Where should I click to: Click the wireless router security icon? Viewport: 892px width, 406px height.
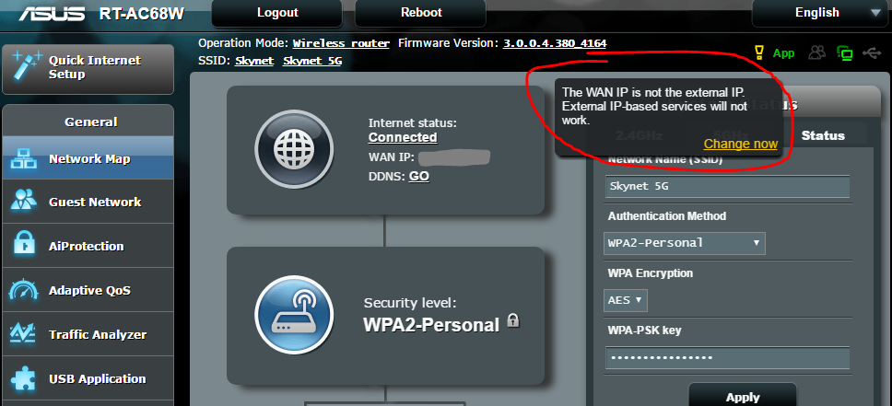click(x=294, y=315)
